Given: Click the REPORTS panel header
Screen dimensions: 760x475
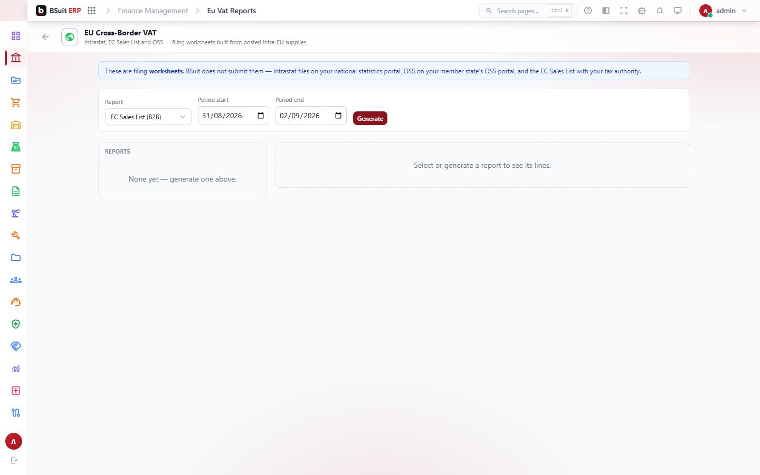Looking at the screenshot, I should (183, 151).
